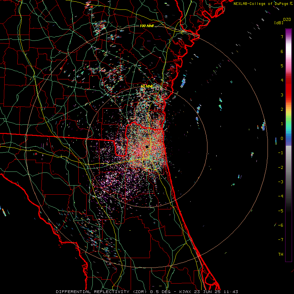This screenshot has width=294, height=294.
Task: Click the -6 value on the color scale
Action: [x=281, y=225]
